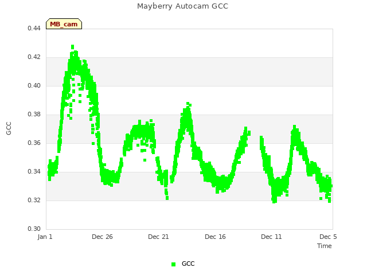Click the 0.38 y-axis value
This screenshot has height=275, width=367.
pyautogui.click(x=34, y=115)
